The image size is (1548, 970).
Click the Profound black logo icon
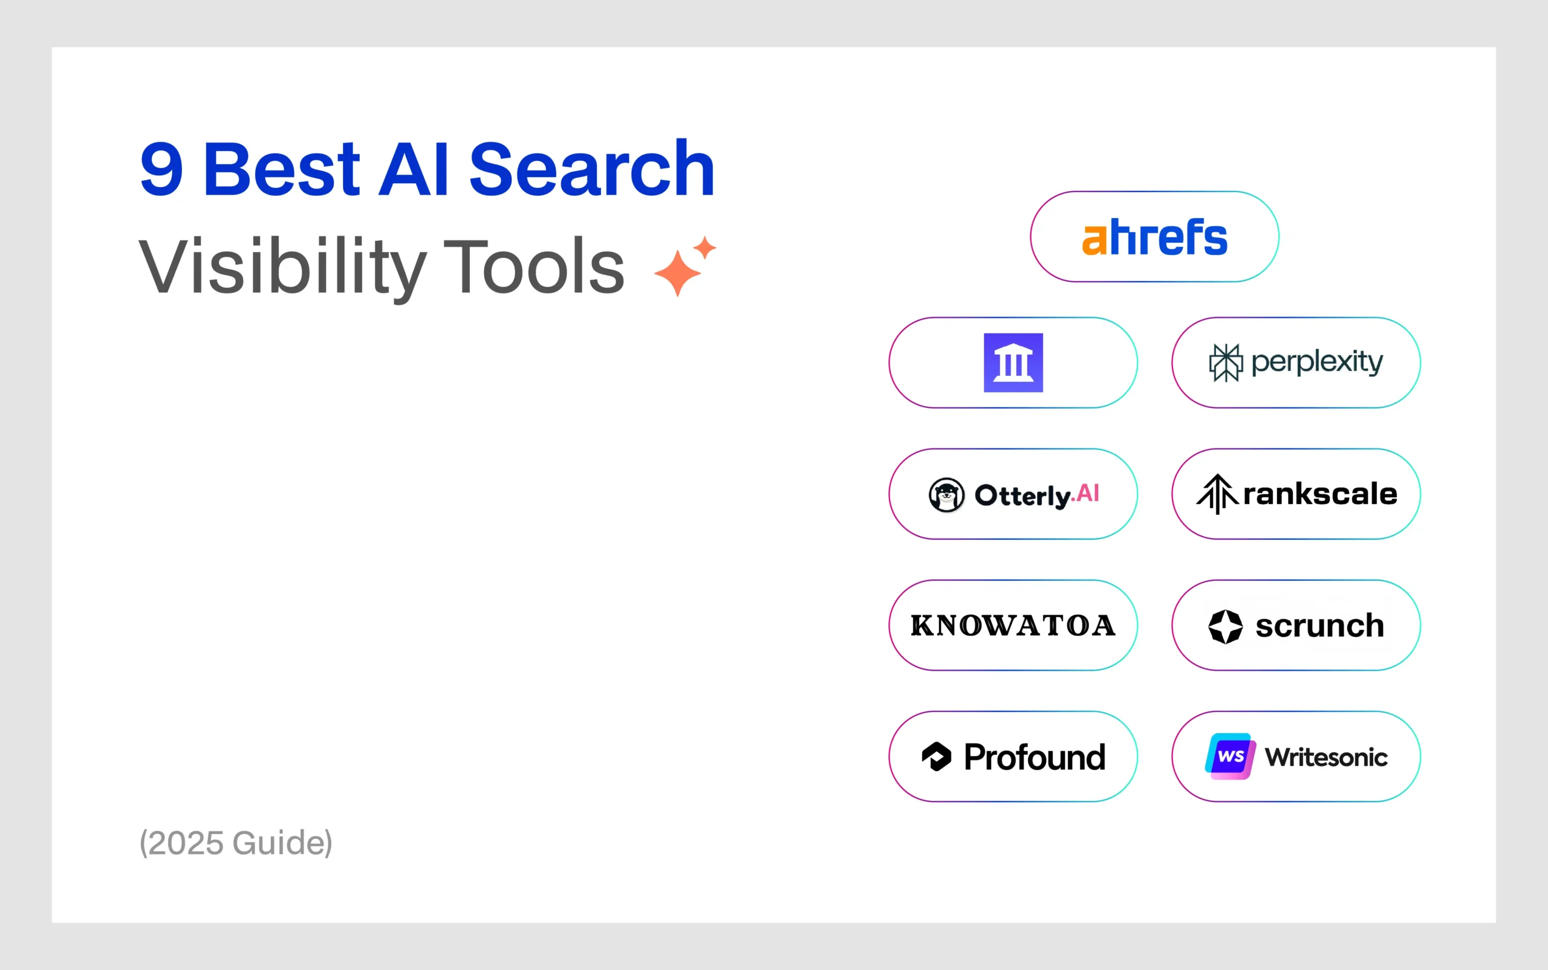click(937, 757)
